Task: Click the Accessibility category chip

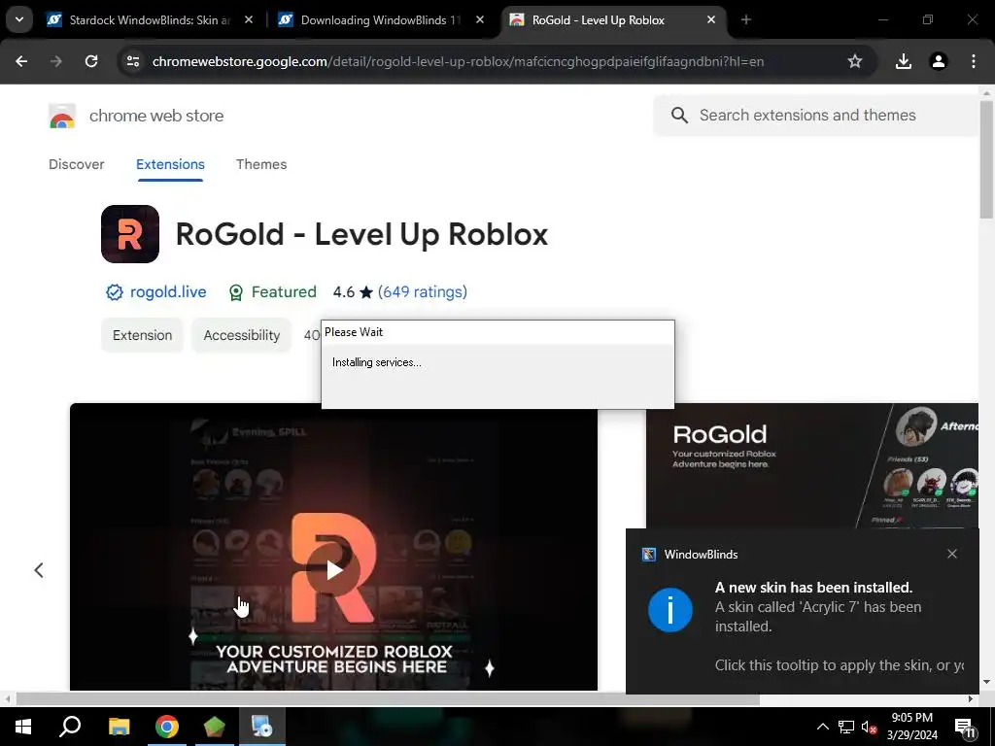Action: tap(242, 335)
